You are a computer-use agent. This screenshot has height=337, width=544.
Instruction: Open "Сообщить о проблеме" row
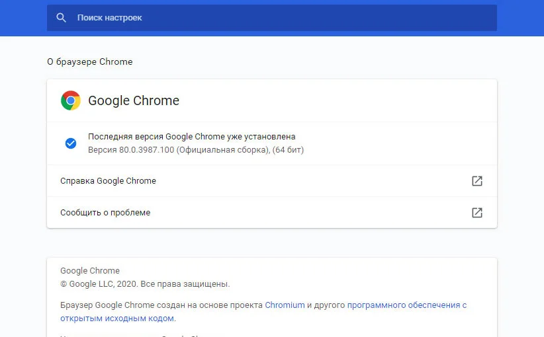point(271,212)
